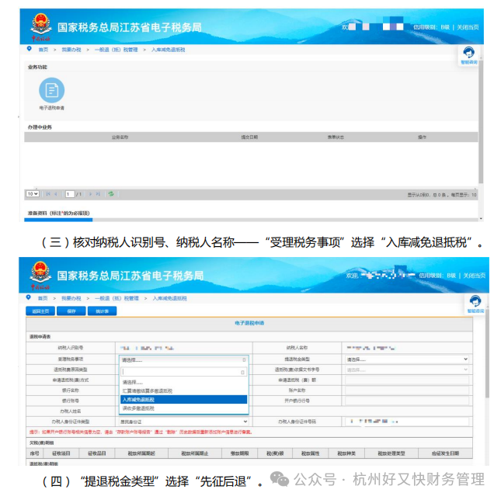Click 办税人身份证件号码 input field
This screenshot has height=500, width=501.
point(407,422)
